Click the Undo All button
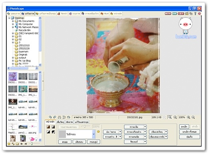The image size is (210, 155). point(190,132)
